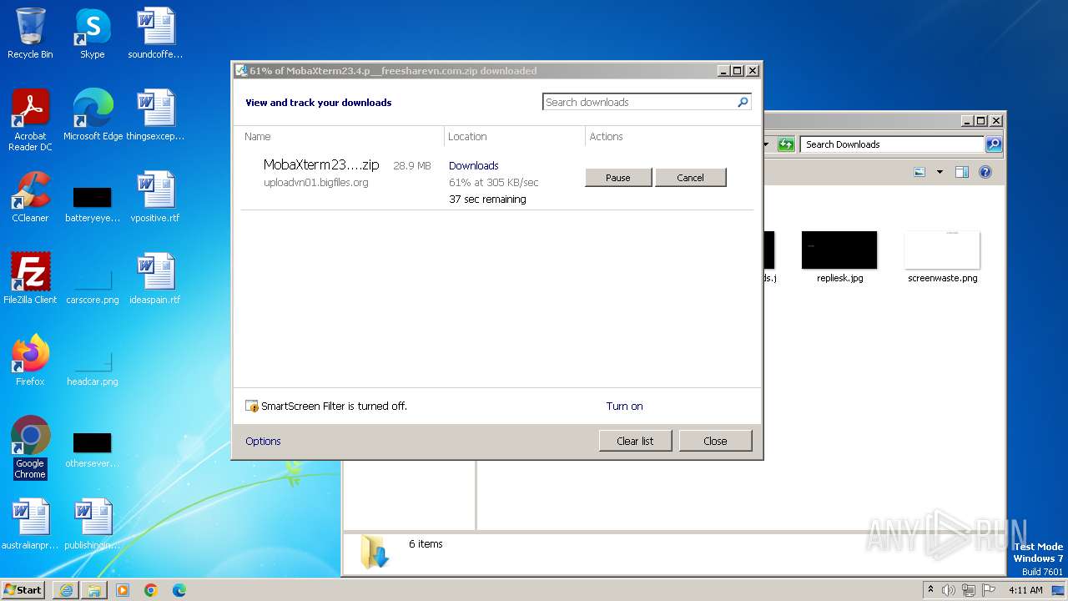
Task: Click Turn on SmartScreen Filter link
Action: click(624, 407)
